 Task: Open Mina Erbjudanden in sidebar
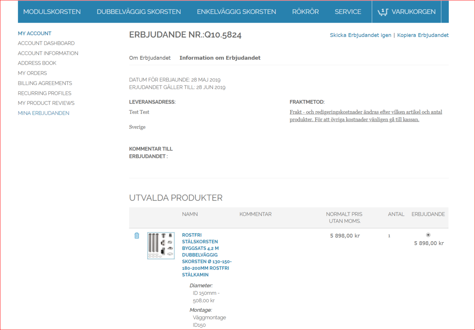[x=43, y=113]
